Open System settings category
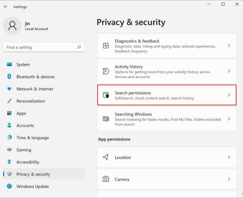The image size is (243, 198). 44,64
